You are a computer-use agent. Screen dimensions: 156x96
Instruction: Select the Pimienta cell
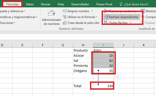click(83, 66)
